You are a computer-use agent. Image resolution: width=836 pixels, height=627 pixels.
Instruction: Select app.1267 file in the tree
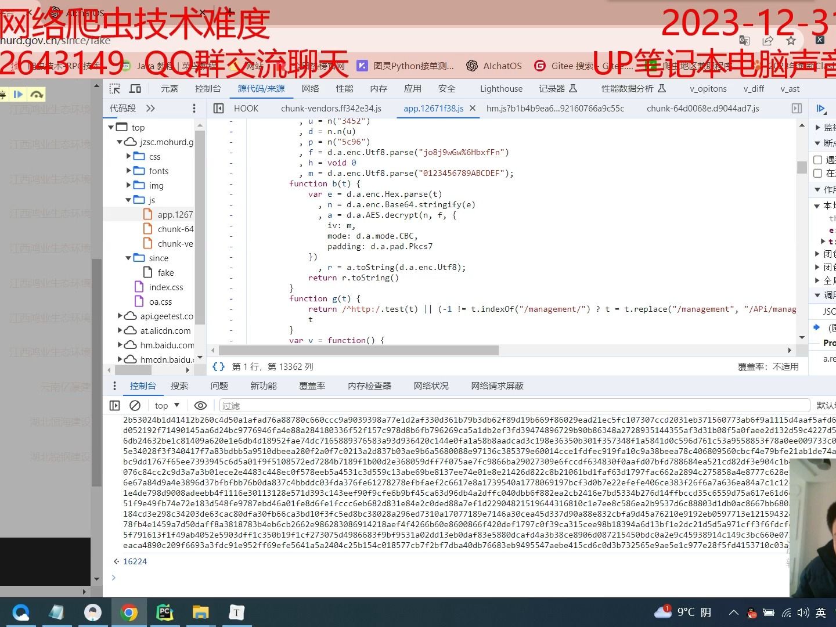[168, 214]
